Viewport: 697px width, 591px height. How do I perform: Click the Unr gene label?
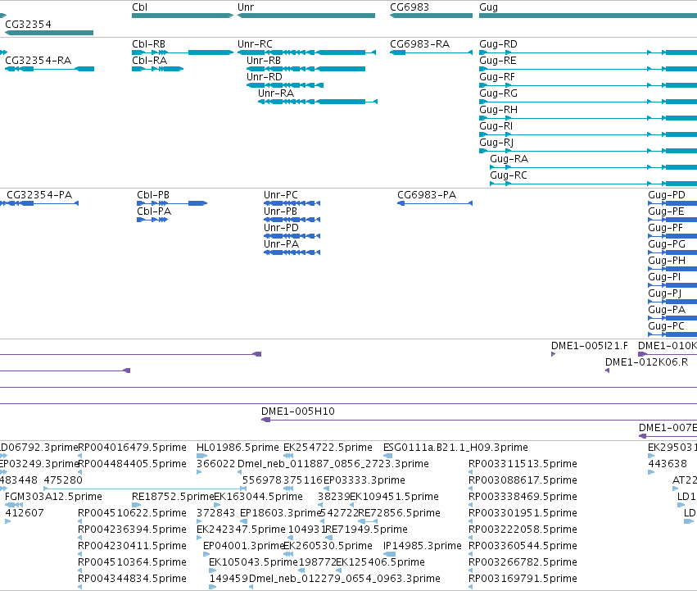246,7
